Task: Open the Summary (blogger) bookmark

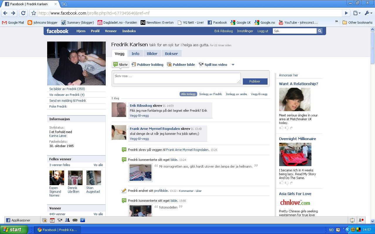Action: (x=78, y=23)
